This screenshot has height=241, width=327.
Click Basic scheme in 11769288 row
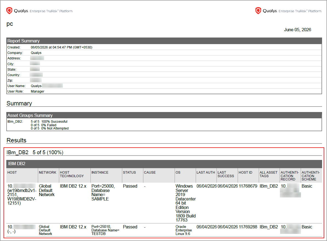[x=307, y=227]
